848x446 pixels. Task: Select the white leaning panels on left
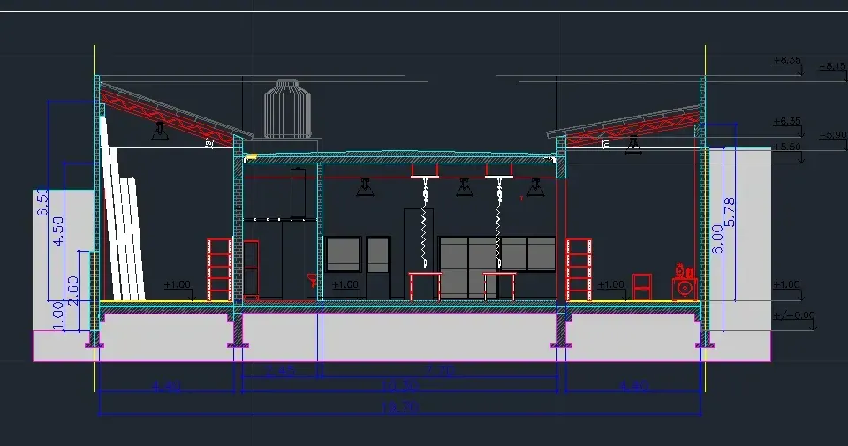(122, 208)
